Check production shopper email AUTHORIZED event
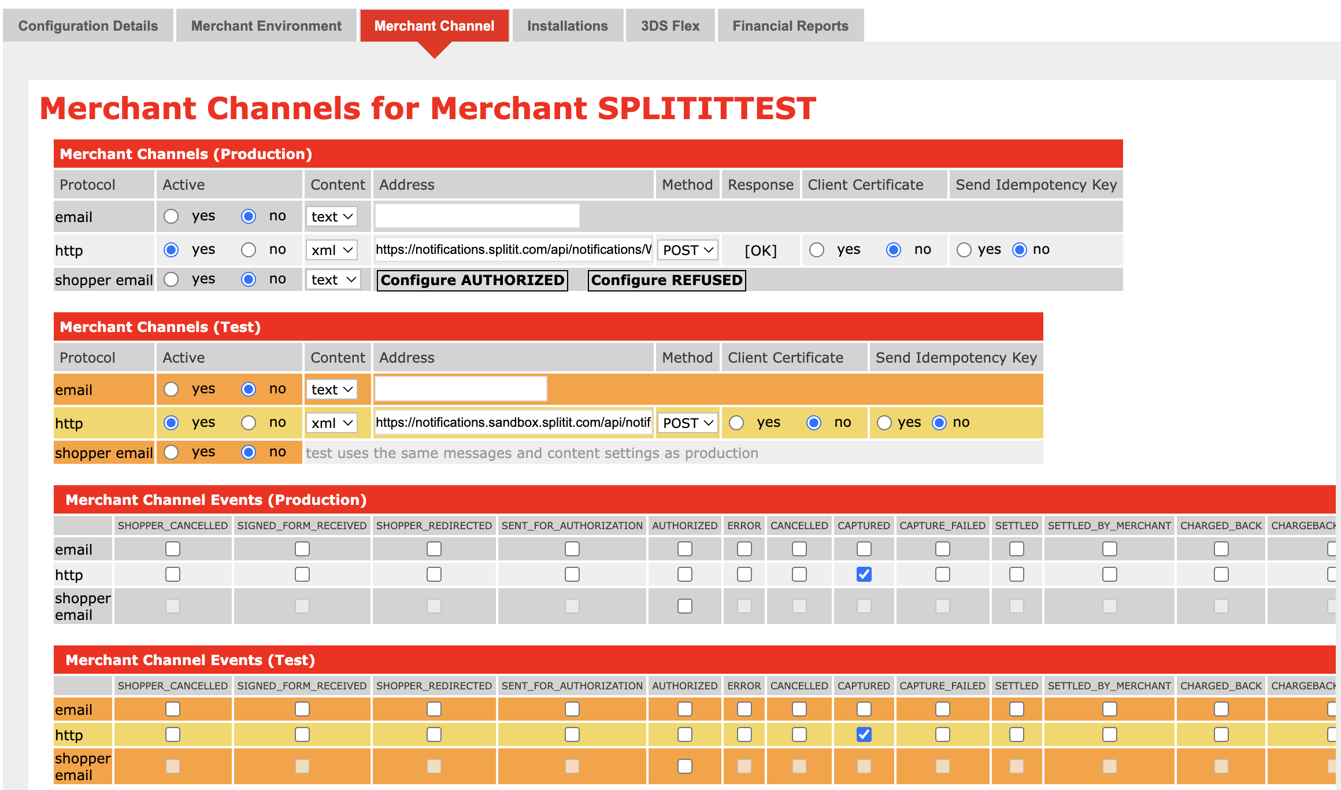Screen dimensions: 1341x790 coord(685,606)
